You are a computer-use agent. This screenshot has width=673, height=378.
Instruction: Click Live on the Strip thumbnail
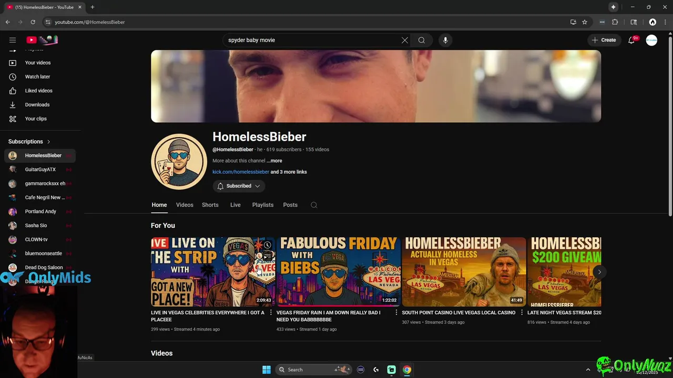pyautogui.click(x=213, y=271)
